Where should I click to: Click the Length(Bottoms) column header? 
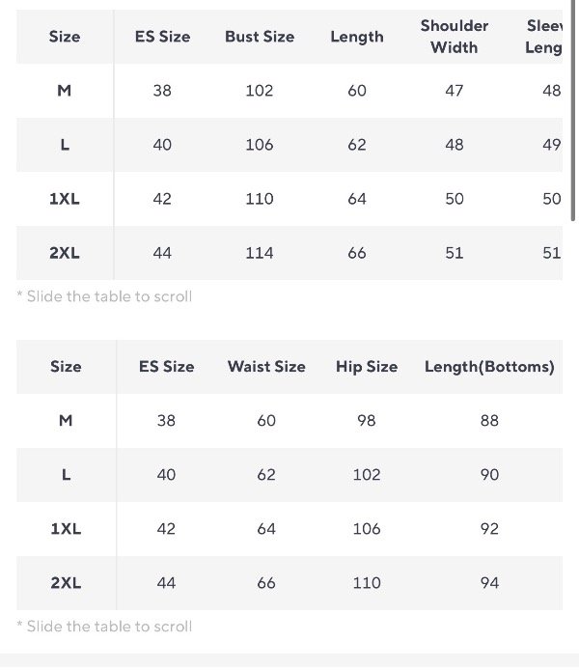coord(489,367)
